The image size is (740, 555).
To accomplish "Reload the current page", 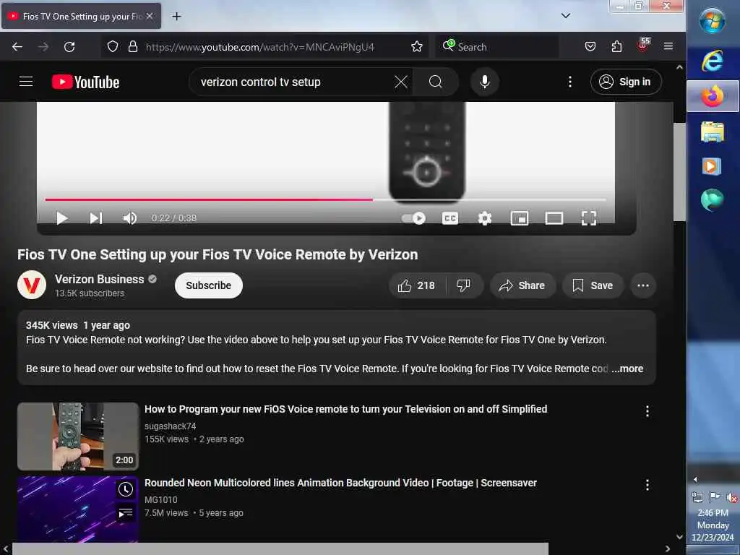I will coord(69,47).
